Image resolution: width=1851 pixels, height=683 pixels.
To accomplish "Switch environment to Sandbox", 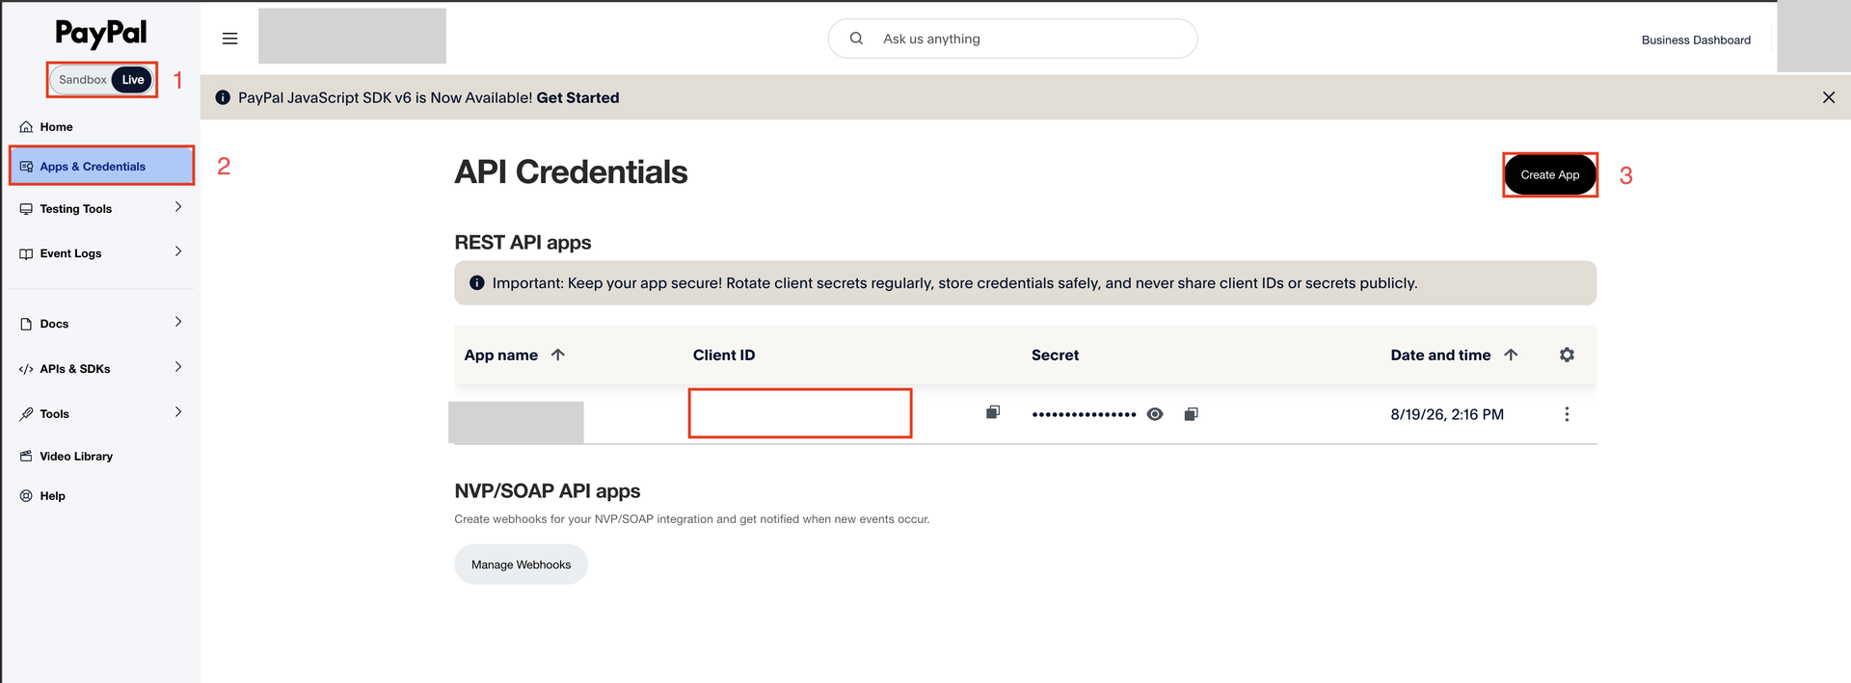I will pyautogui.click(x=82, y=80).
